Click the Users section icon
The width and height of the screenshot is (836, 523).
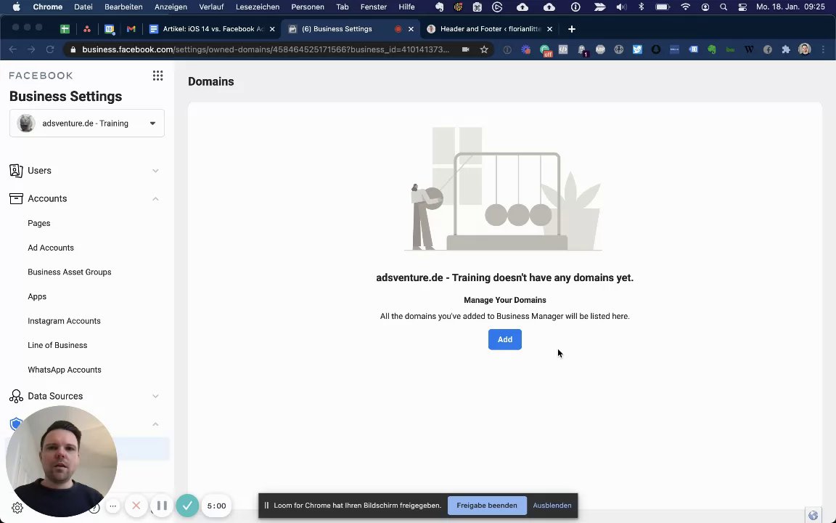(16, 171)
